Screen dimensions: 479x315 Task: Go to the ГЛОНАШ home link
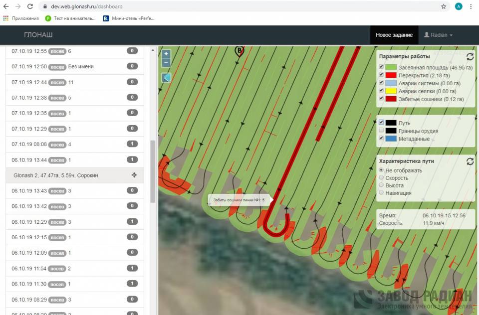38,35
